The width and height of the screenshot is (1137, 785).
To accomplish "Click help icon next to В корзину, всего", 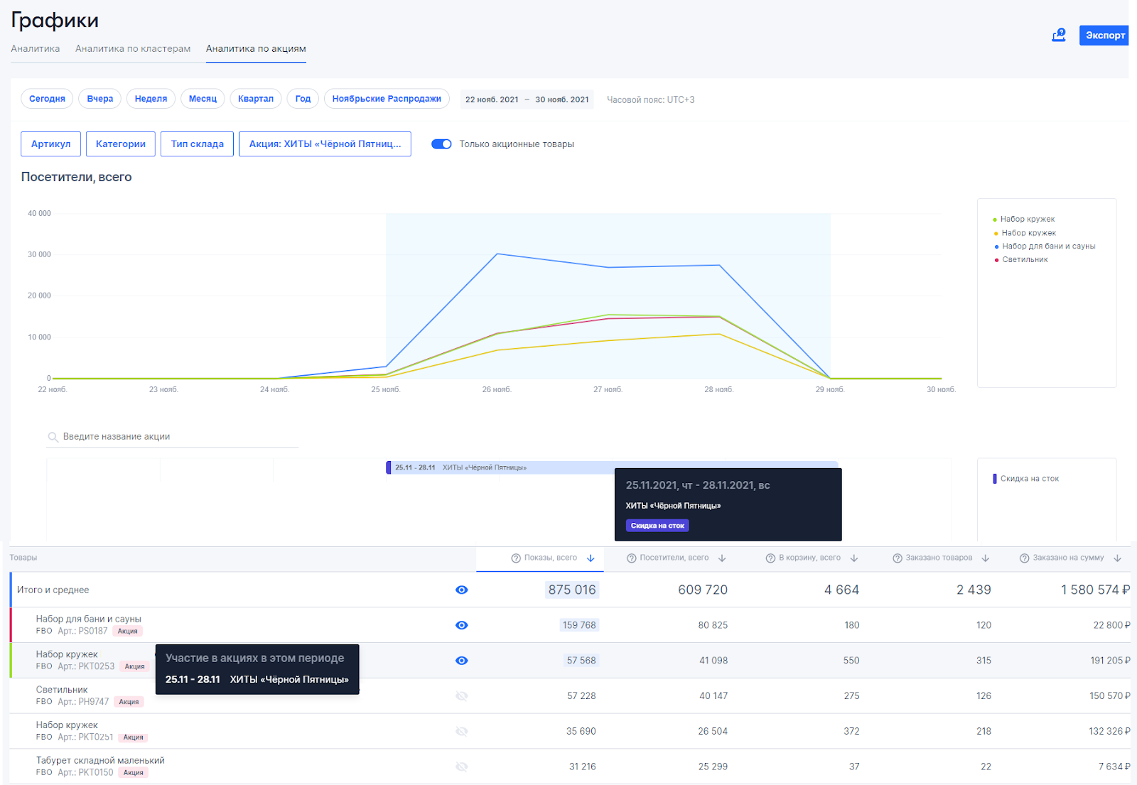I will tap(770, 558).
